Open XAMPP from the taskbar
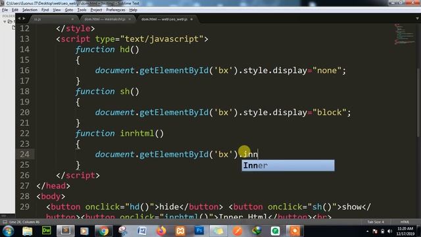Screen dimensions: 421x237 pos(180,231)
